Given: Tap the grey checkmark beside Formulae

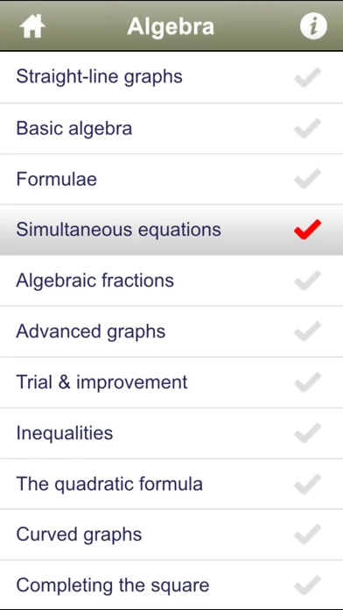Looking at the screenshot, I should click(x=308, y=179).
